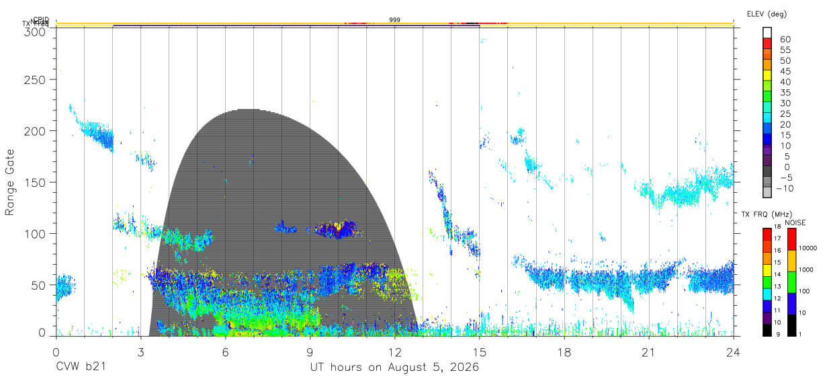Pick the black bottom segment of NOISE bar
825x381 pixels.
point(792,325)
